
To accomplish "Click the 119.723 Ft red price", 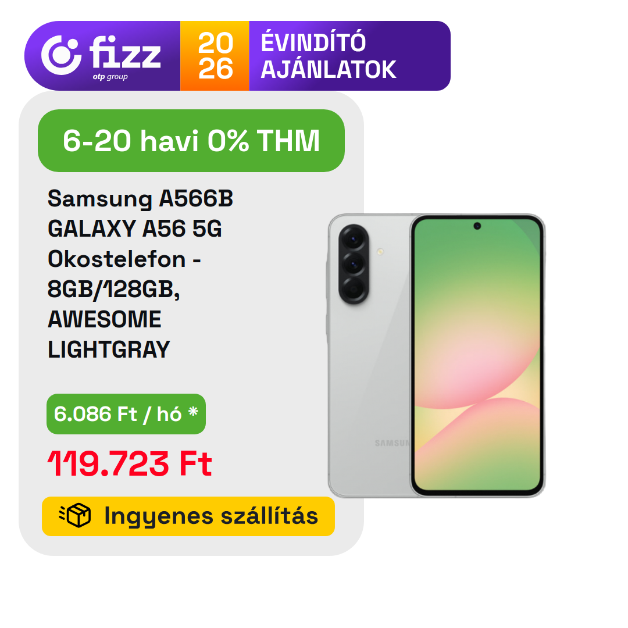I will 130,463.
